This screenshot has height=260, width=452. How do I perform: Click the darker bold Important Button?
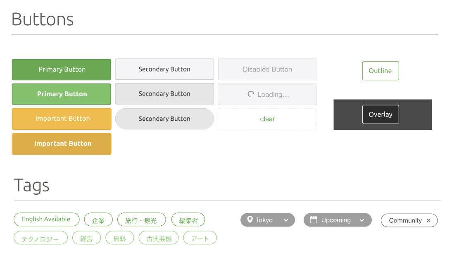click(62, 144)
